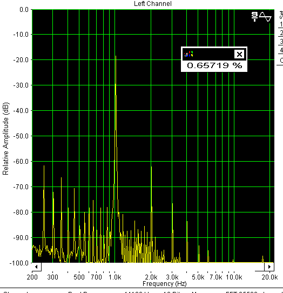Image resolution: width=283 pixels, height=293 pixels.
Task: Close the 0.65719 % distortion readout popup
Action: [x=239, y=55]
